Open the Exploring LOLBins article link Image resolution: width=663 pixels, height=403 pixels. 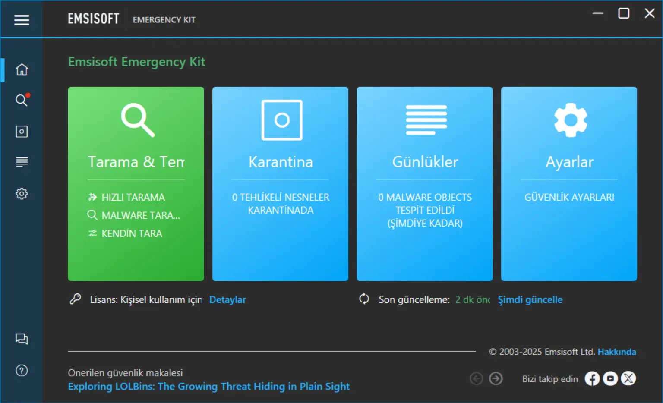[209, 386]
